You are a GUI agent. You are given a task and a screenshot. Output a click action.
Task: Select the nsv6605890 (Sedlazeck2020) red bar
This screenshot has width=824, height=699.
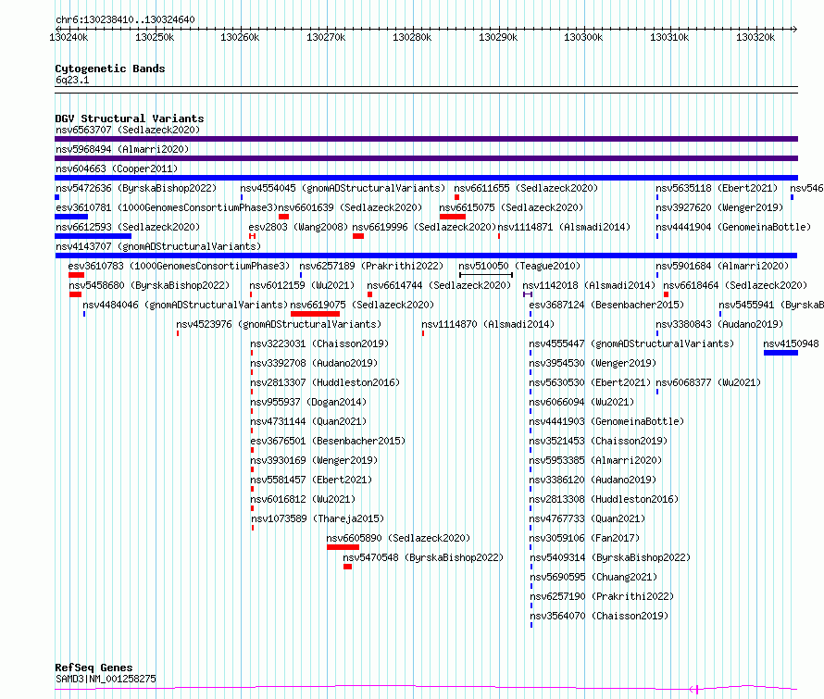(343, 547)
